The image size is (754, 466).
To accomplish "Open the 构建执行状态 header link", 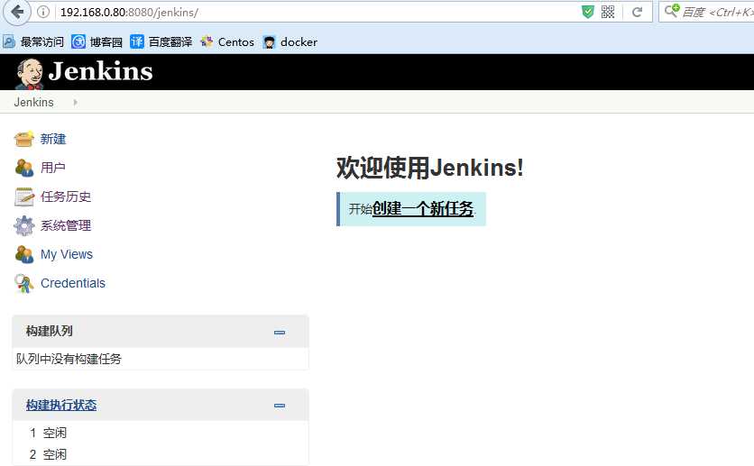I will (x=61, y=405).
